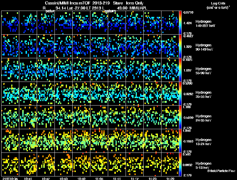Select the '10:47' time label
Viewport: 237px width, 180px height.
coord(46,179)
